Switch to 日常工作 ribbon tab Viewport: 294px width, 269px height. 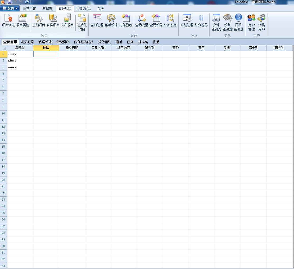click(29, 8)
